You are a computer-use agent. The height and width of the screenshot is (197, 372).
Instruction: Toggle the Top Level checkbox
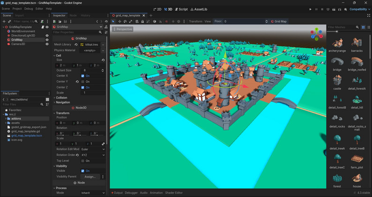point(82,161)
